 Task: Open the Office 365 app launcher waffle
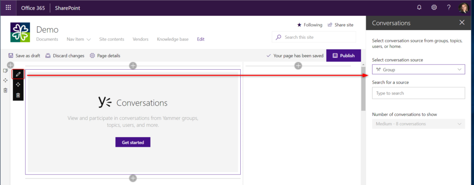[x=8, y=8]
